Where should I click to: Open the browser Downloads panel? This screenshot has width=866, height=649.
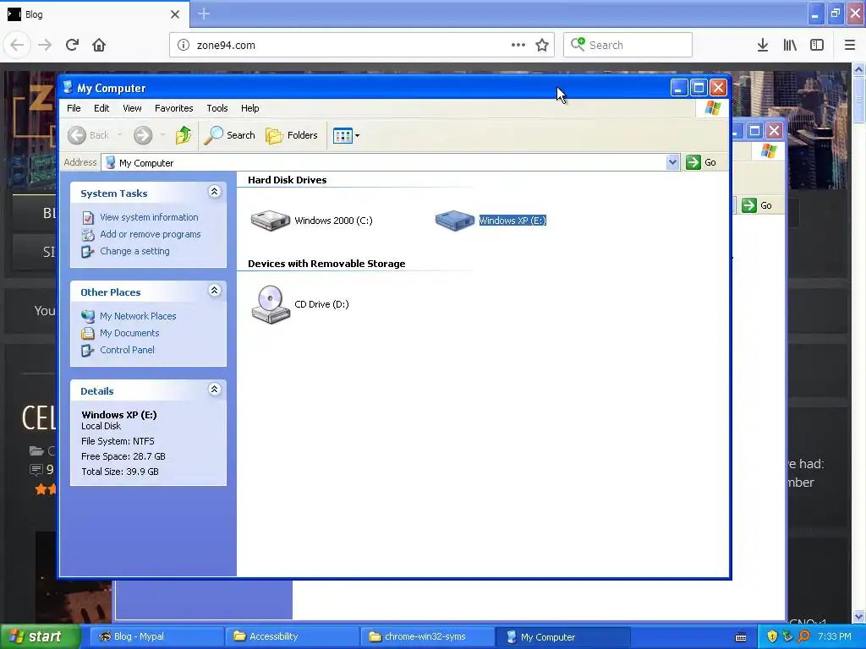[x=763, y=45]
